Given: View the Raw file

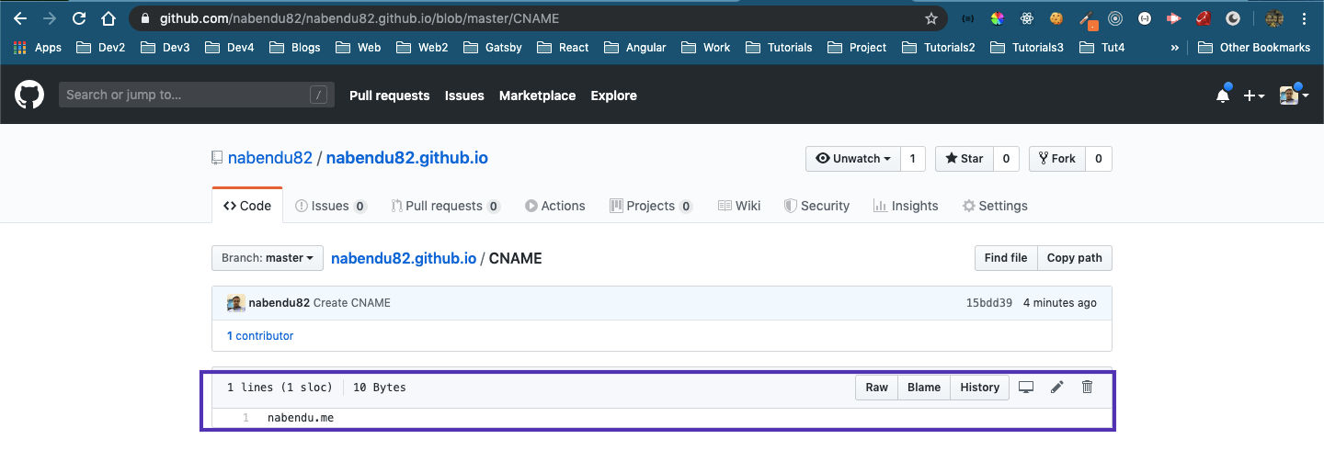Looking at the screenshot, I should [877, 388].
